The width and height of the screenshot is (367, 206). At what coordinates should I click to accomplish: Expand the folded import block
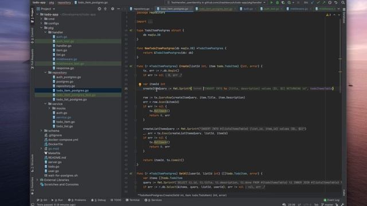click(150, 22)
